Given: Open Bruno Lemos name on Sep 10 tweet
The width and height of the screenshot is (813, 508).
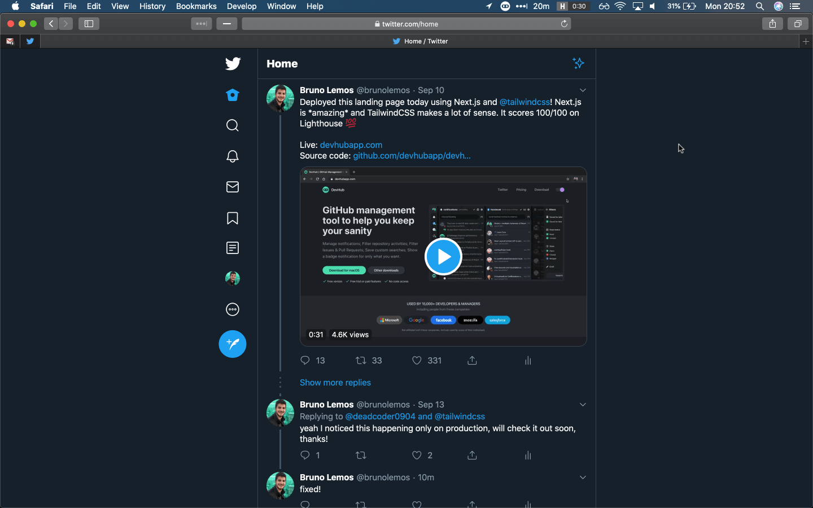Looking at the screenshot, I should point(327,90).
